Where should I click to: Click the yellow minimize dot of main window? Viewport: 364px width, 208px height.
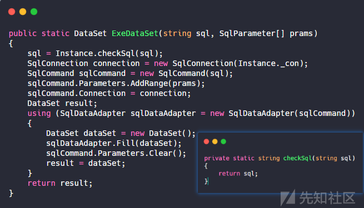[x=23, y=12]
